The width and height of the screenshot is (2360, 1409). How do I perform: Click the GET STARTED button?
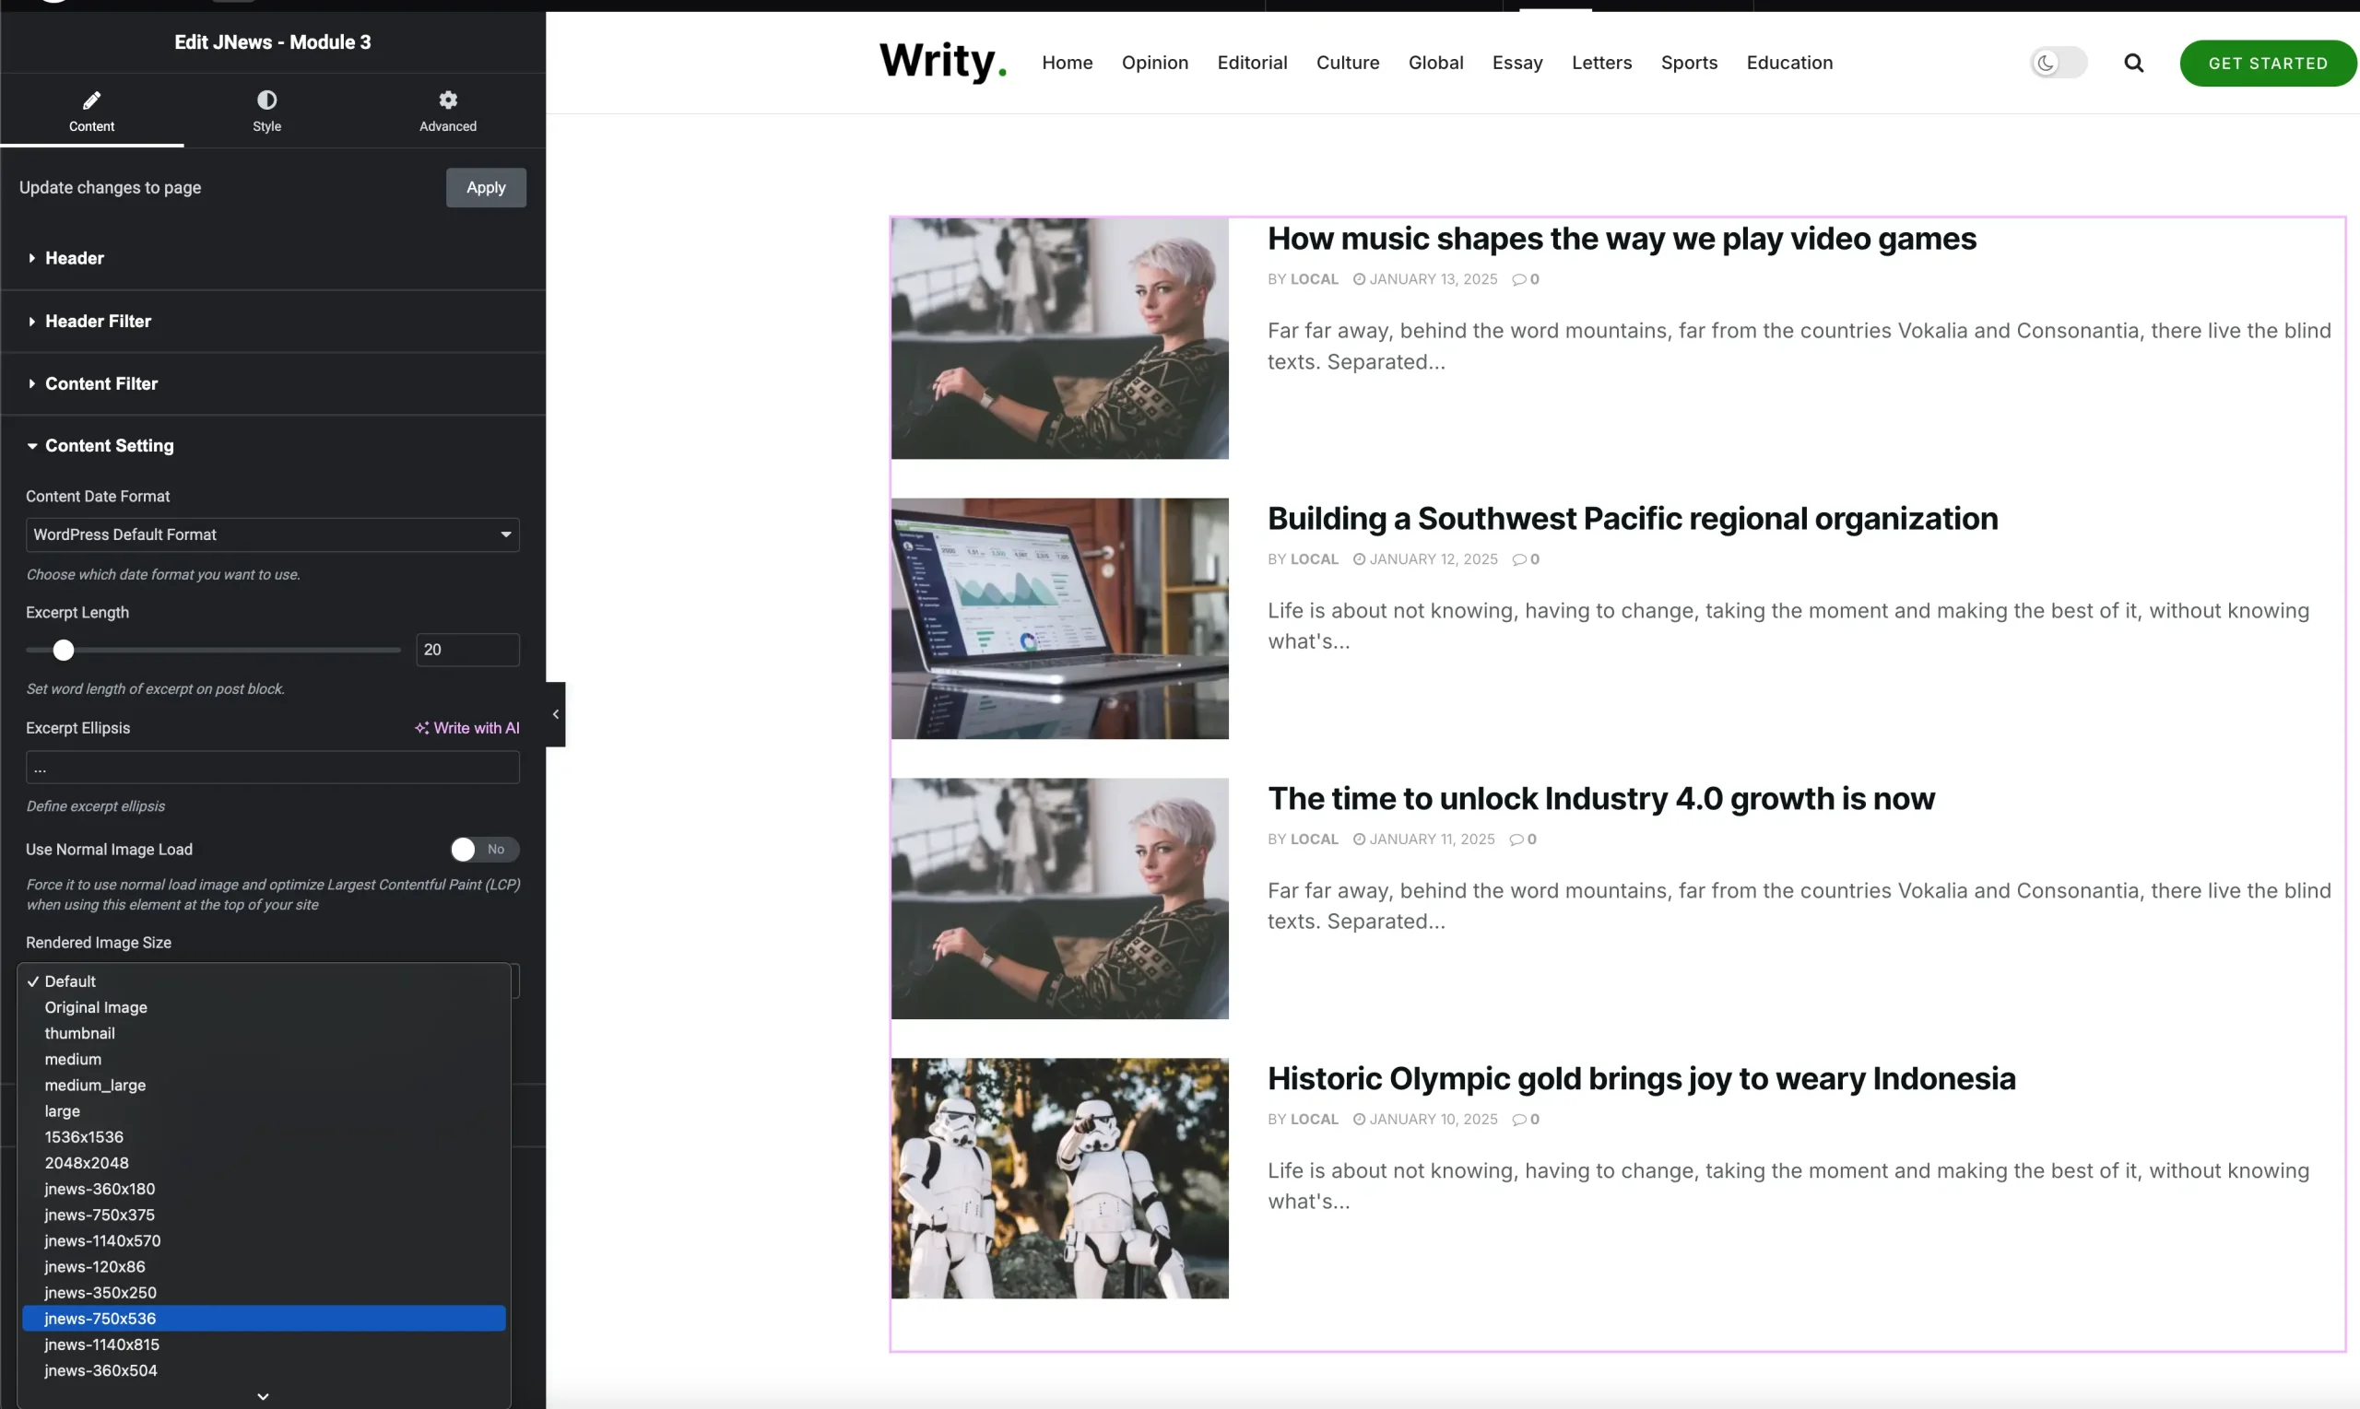tap(2267, 64)
